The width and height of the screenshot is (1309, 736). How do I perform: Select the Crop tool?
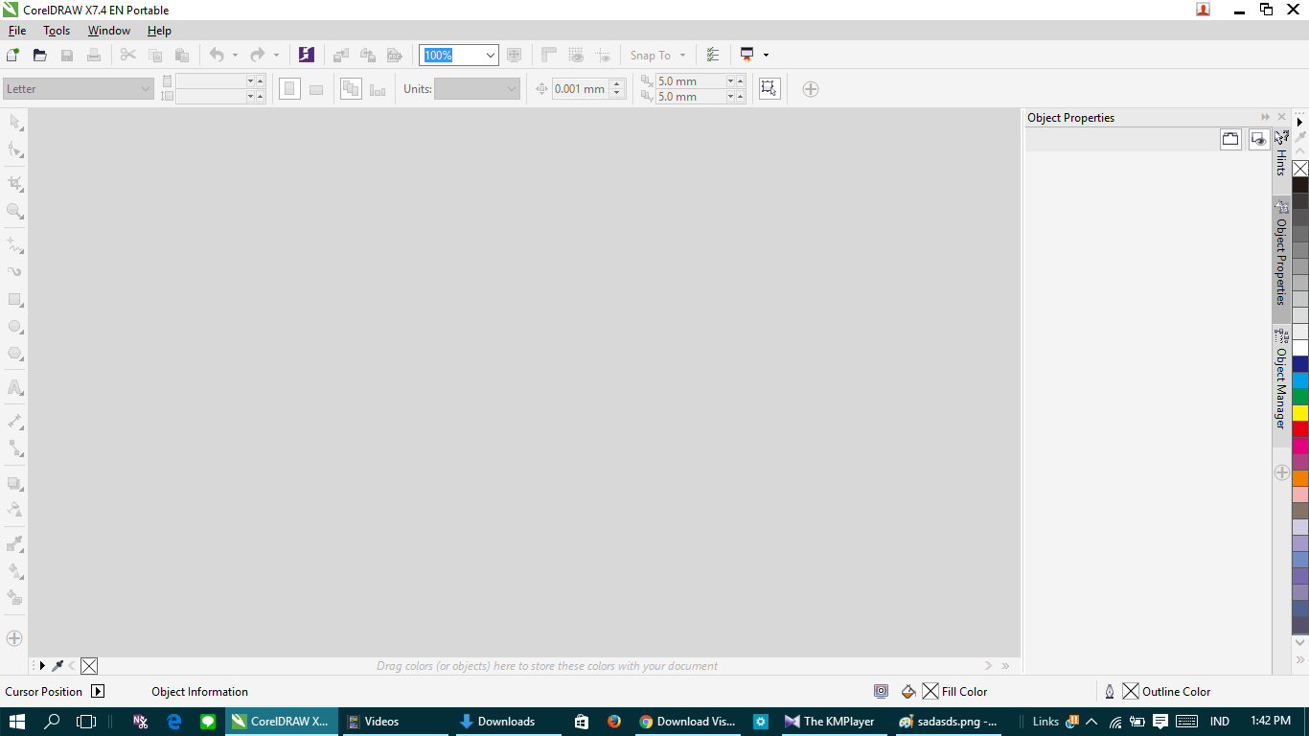tap(14, 183)
